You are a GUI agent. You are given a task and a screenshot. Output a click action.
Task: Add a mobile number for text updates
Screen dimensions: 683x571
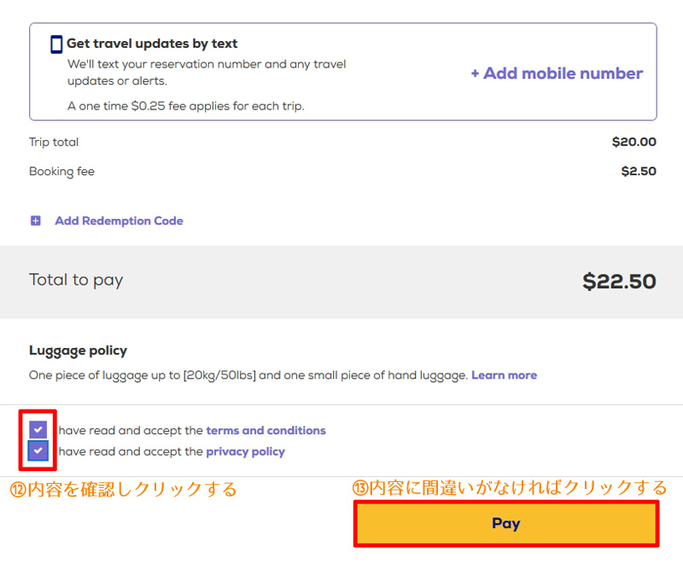tap(557, 74)
